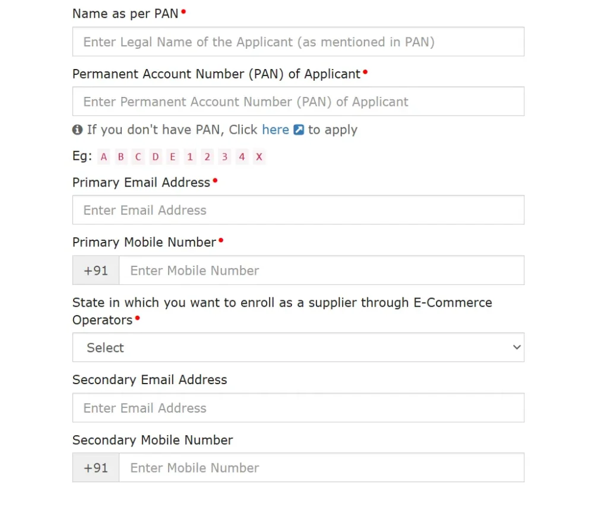The height and width of the screenshot is (506, 608).
Task: Click the Secondary Mobile Number input field
Action: [x=322, y=467]
